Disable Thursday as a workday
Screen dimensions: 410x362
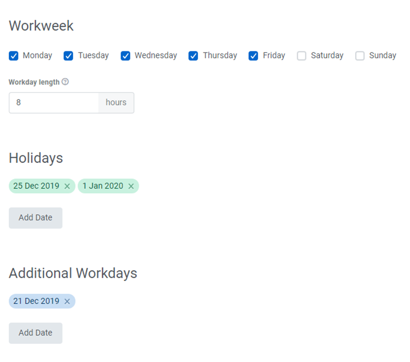193,56
